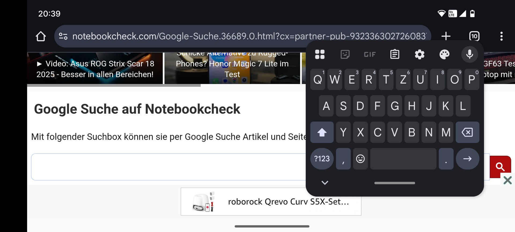Open Honor Magic 7 Lite test article
This screenshot has height=232, width=515.
coord(232,68)
